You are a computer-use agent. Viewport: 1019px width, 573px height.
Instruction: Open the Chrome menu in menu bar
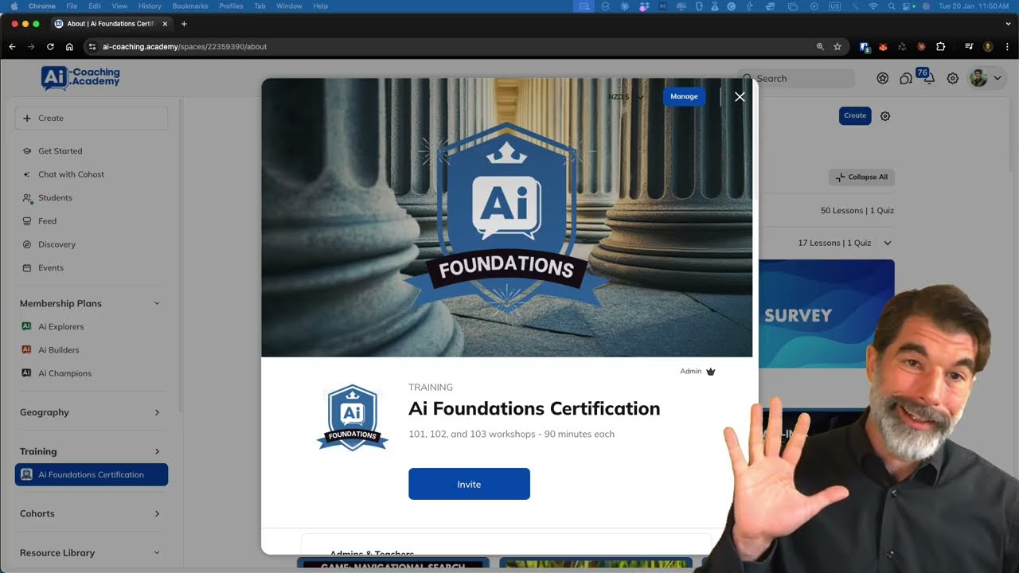pyautogui.click(x=42, y=6)
